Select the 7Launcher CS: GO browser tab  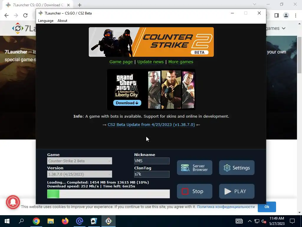[38, 5]
